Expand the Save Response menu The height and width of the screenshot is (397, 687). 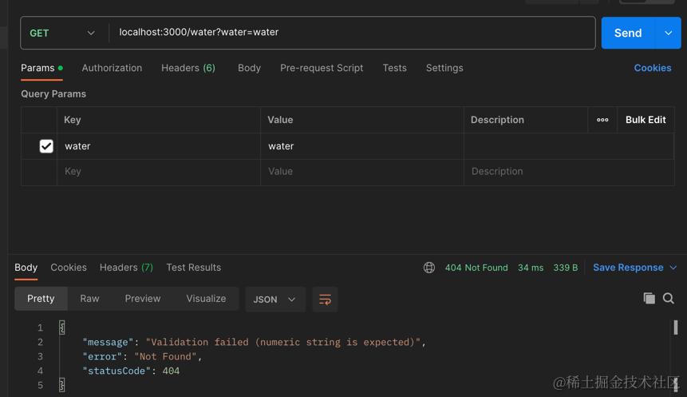pos(634,268)
